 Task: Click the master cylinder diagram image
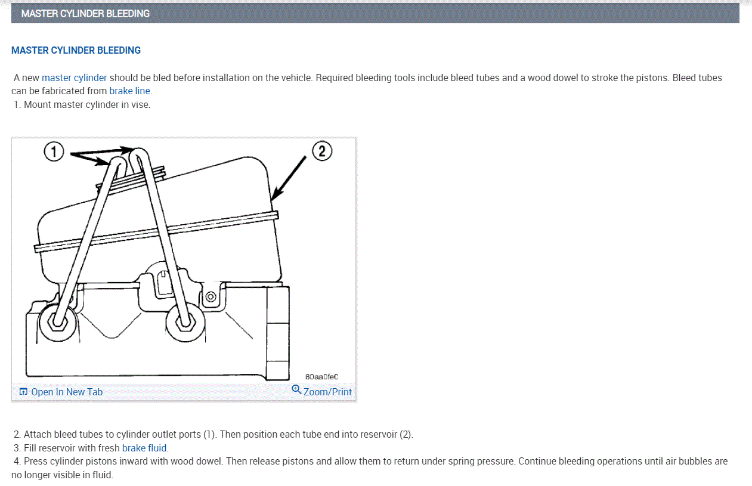coord(184,261)
